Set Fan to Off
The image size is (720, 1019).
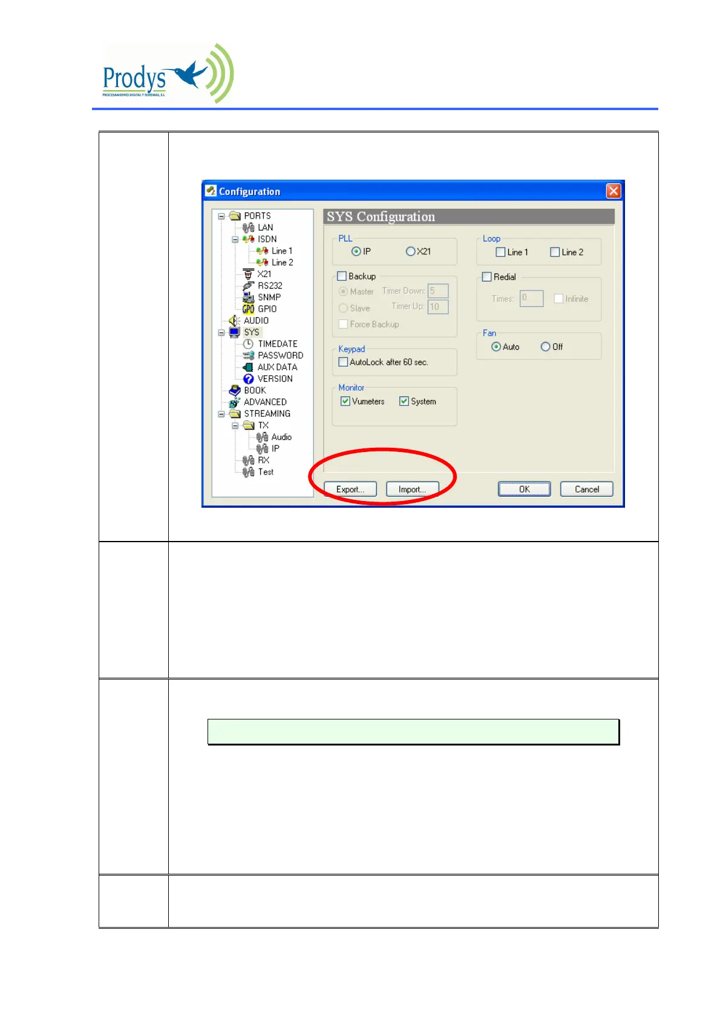pyautogui.click(x=546, y=347)
